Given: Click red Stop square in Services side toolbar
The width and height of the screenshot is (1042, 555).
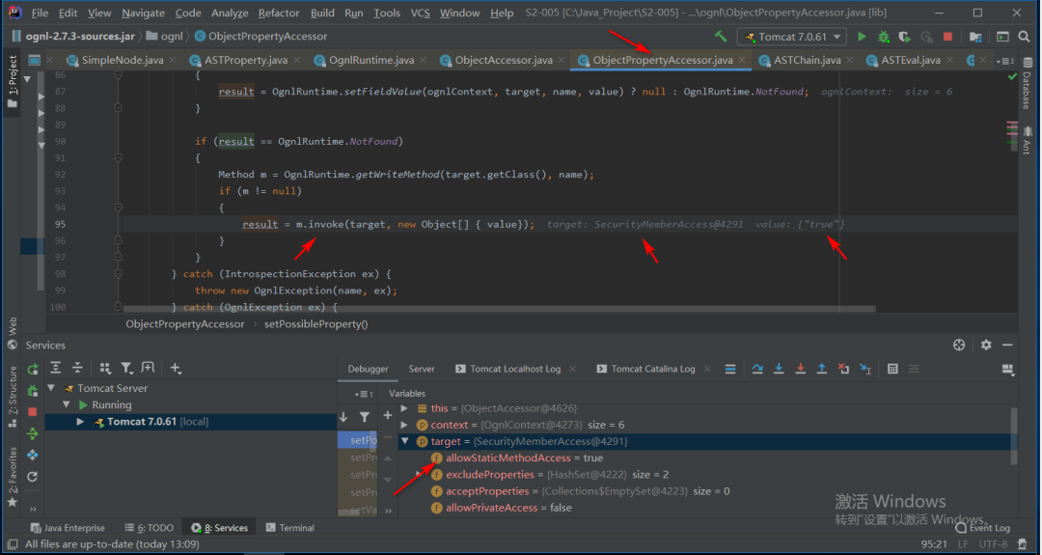Looking at the screenshot, I should pos(32,412).
